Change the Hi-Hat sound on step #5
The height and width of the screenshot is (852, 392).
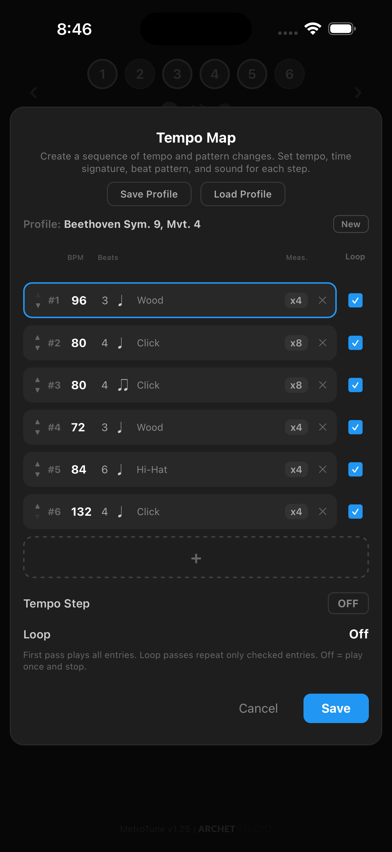point(152,469)
